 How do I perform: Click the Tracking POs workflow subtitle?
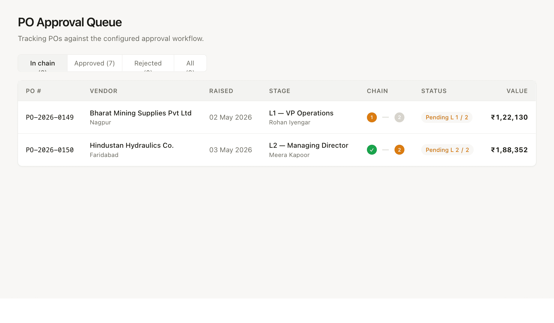coord(111,39)
